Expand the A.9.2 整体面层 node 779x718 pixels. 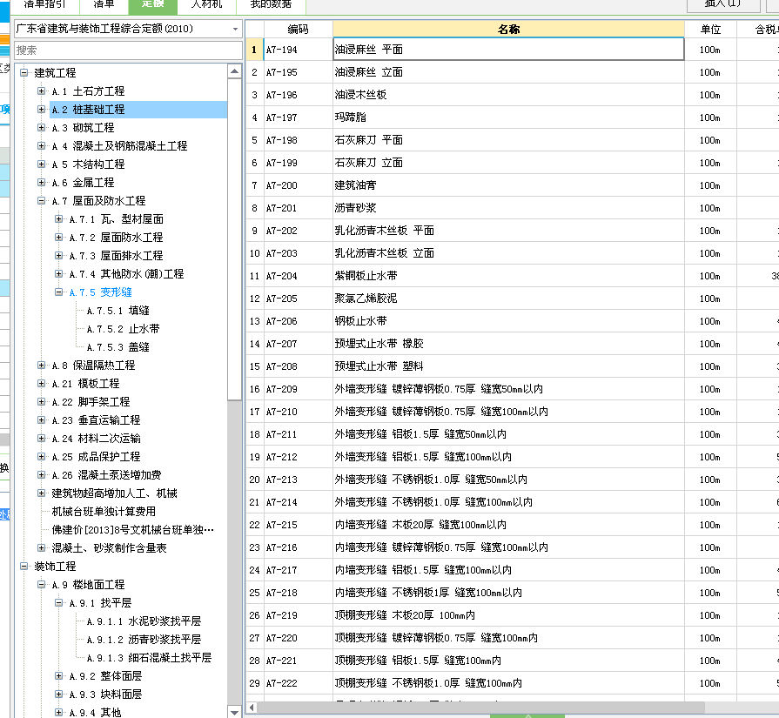click(x=58, y=675)
